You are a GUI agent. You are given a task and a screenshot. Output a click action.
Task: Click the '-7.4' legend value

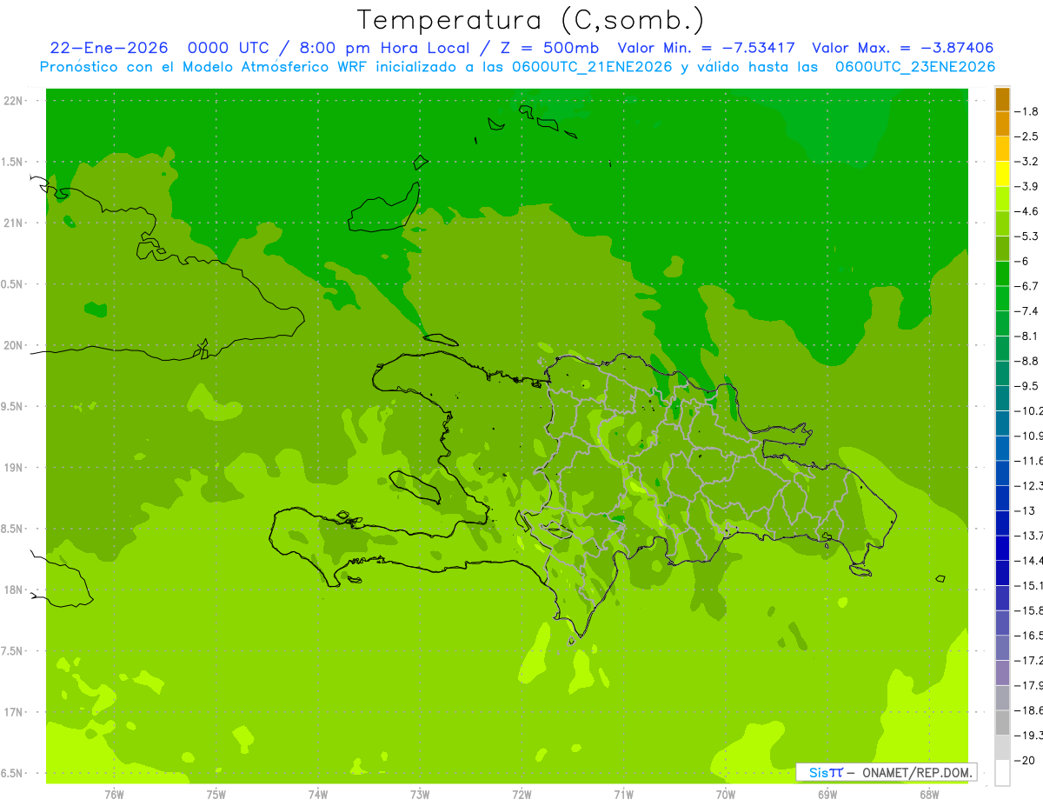point(1026,311)
